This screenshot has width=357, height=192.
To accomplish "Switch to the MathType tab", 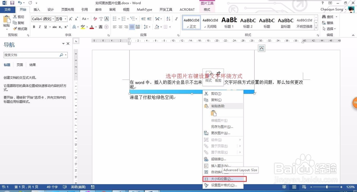I will click(x=144, y=10).
